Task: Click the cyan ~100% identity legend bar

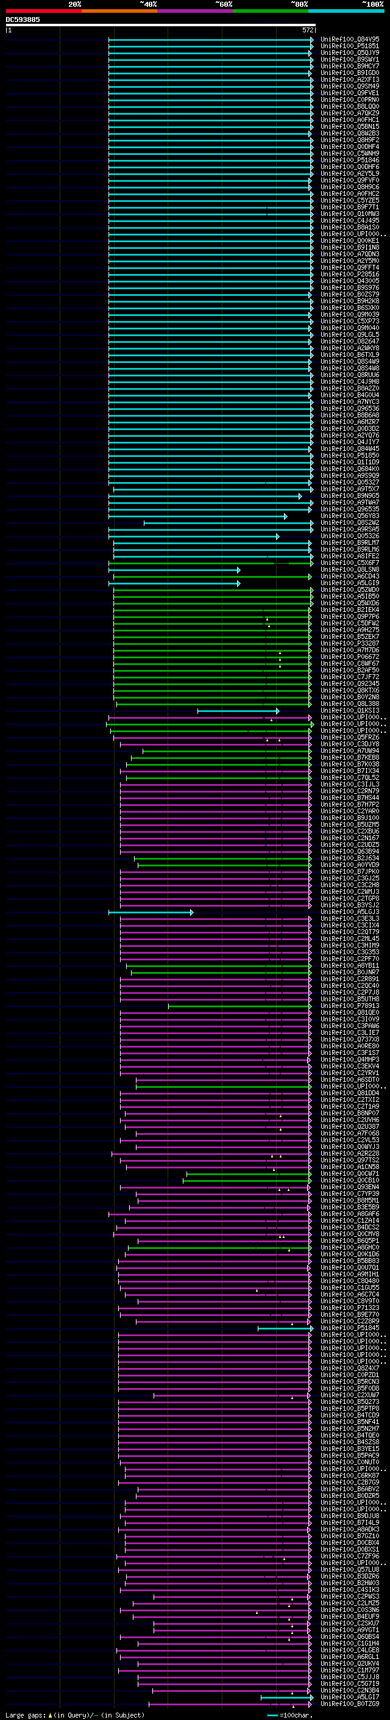Action: click(346, 12)
